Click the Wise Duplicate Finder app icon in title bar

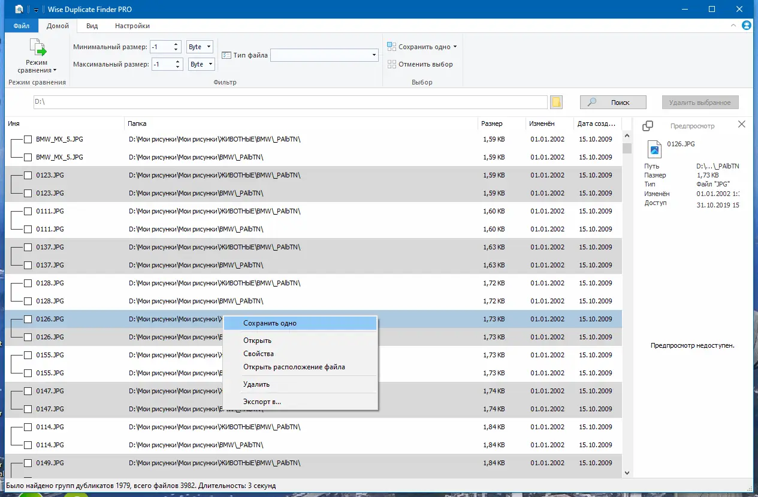point(19,9)
